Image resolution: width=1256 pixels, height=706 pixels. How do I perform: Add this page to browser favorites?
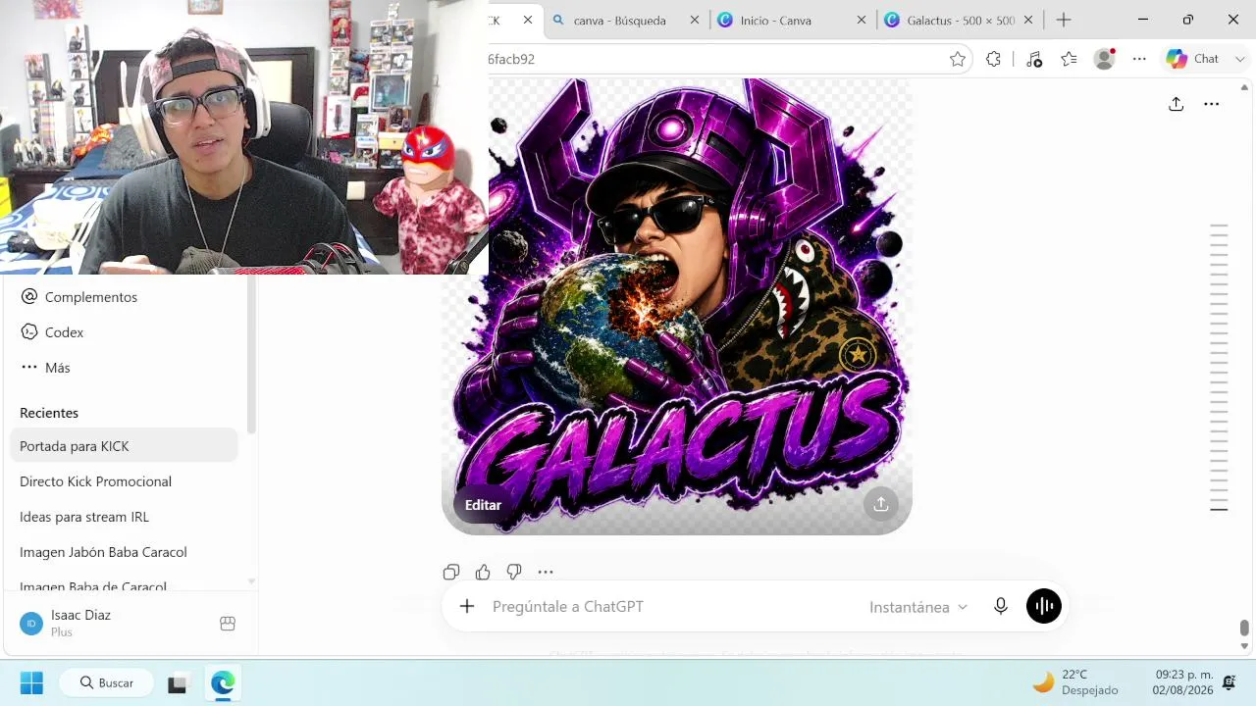958,59
